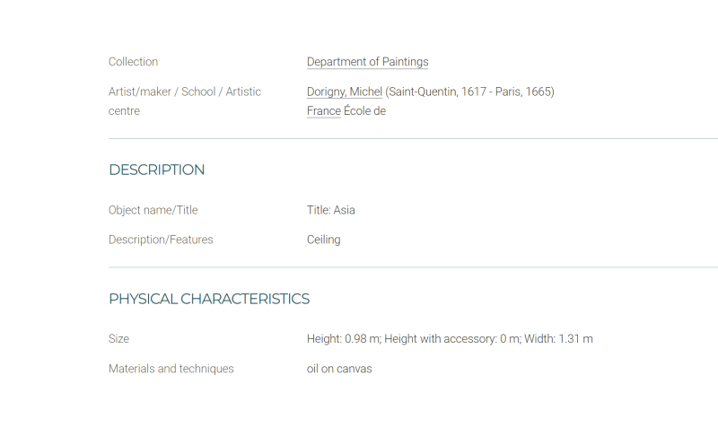
Task: Click the 'Ceiling' description value
Action: click(324, 240)
